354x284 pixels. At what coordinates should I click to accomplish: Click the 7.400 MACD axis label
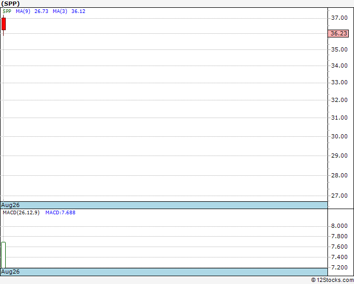tap(339, 257)
